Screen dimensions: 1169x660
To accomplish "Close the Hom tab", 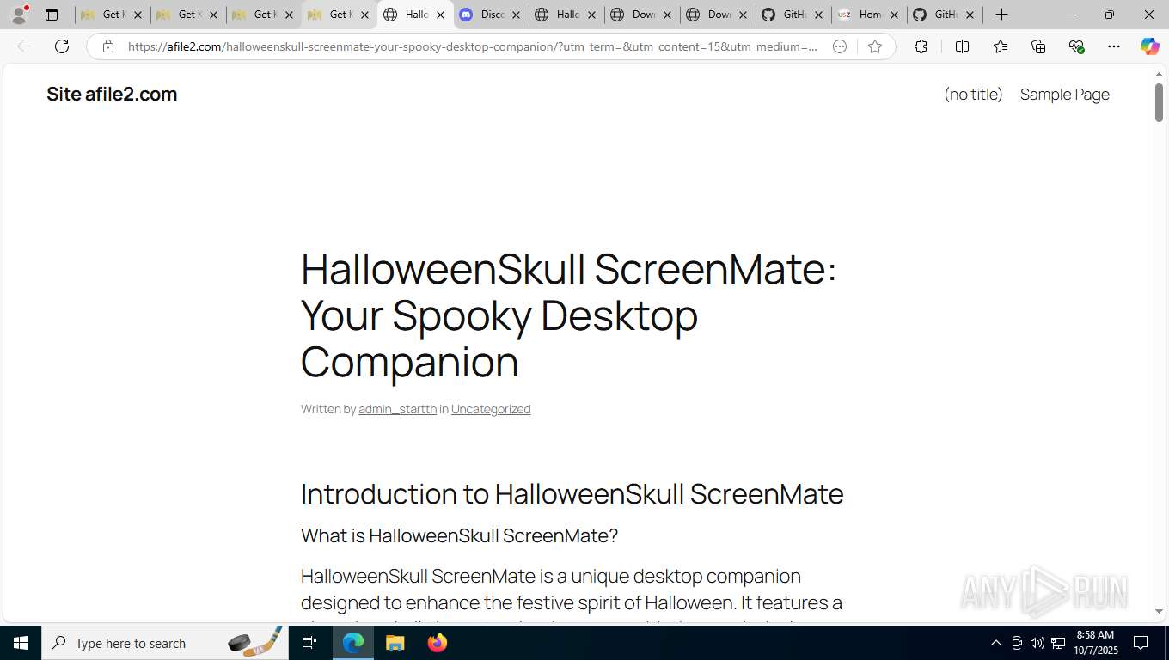I will 894,15.
